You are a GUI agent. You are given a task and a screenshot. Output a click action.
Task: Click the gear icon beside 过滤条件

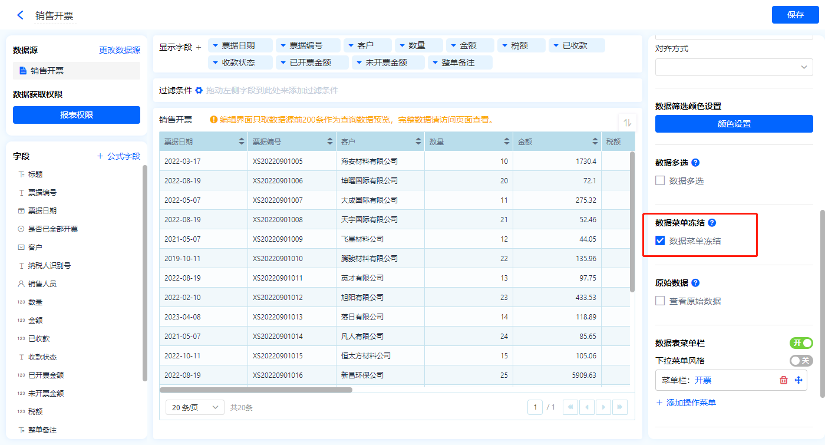point(199,90)
